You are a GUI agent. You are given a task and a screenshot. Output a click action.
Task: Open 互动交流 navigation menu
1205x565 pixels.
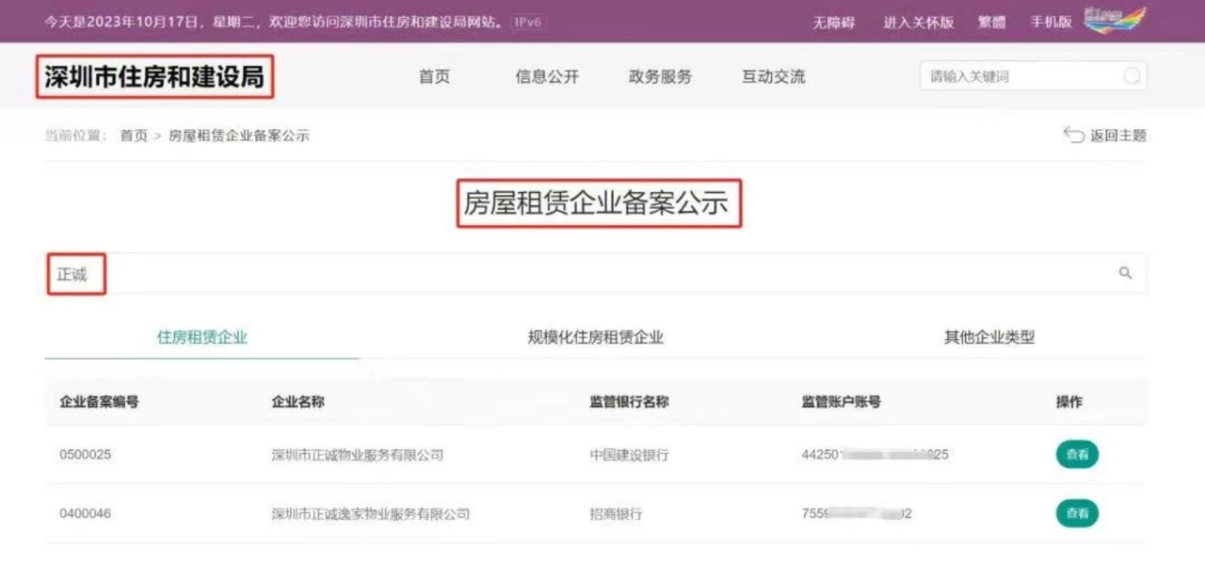click(x=773, y=77)
